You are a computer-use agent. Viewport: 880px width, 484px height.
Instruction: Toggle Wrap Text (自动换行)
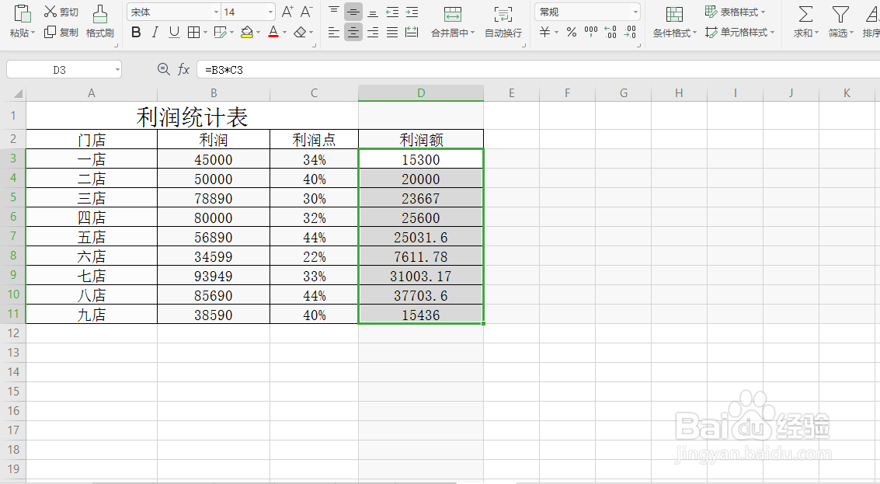(503, 21)
